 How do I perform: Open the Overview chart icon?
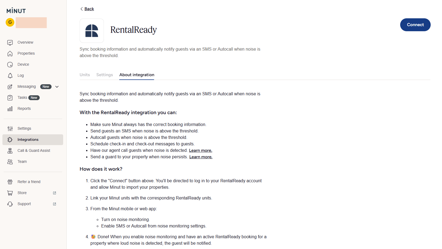point(10,43)
